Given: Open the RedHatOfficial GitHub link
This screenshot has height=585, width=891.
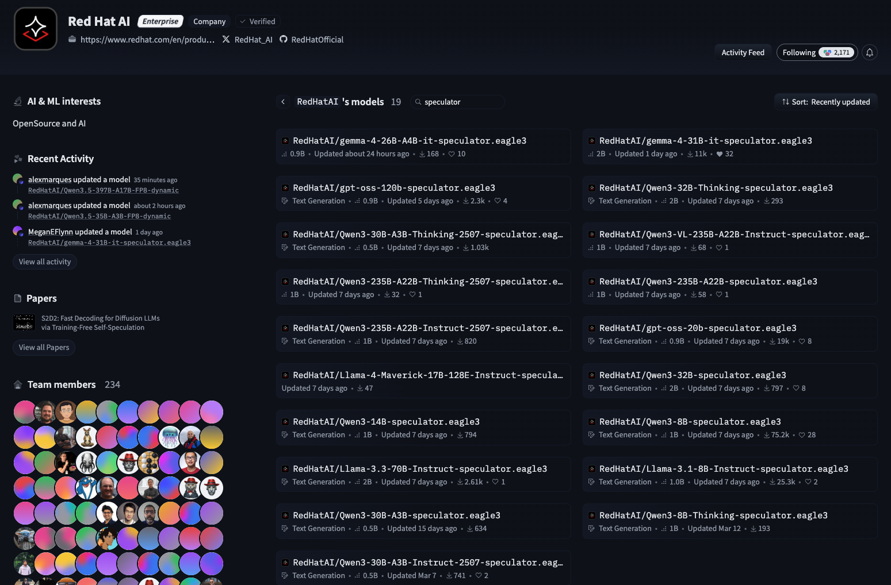Looking at the screenshot, I should tap(311, 40).
